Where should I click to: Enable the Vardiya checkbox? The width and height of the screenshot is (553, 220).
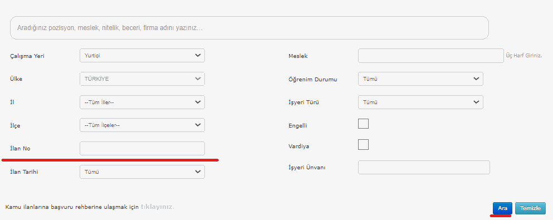pos(363,145)
